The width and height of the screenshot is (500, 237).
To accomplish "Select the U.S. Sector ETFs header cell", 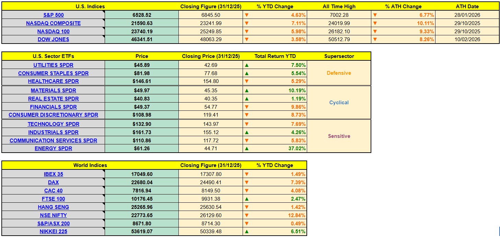I will click(53, 56).
